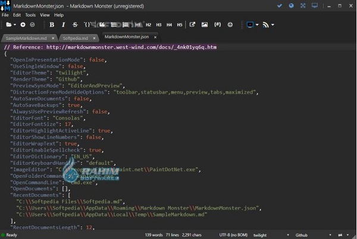Open the emoji picker icon
The height and width of the screenshot is (239, 357).
[231, 25]
